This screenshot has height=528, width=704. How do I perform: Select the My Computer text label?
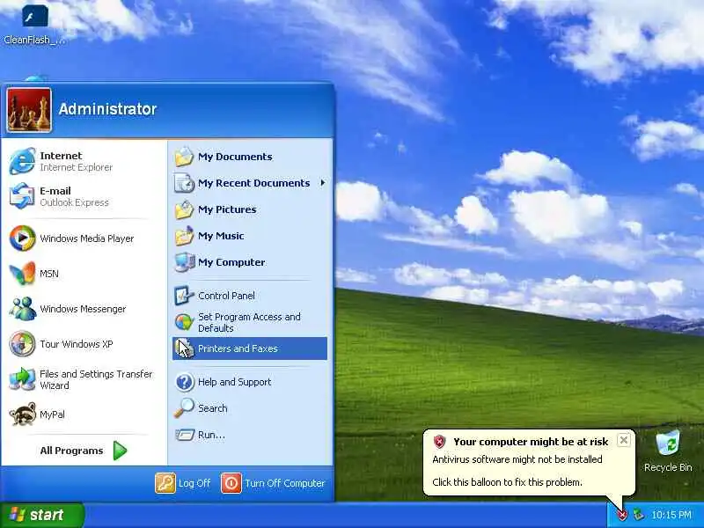click(x=231, y=262)
